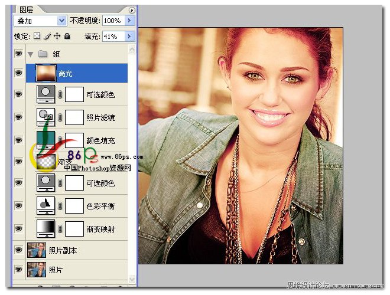Hide the 照片滤镜 layer
The image size is (390, 295).
coord(19,117)
